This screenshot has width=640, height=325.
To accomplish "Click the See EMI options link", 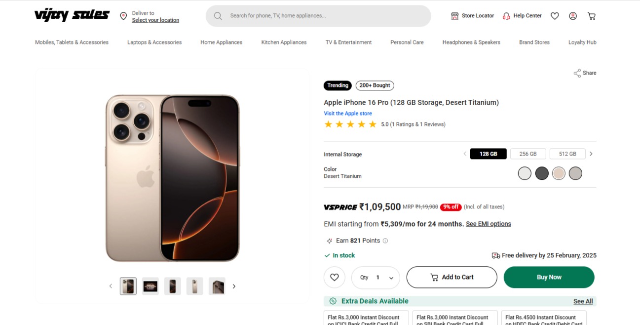I will 488,224.
